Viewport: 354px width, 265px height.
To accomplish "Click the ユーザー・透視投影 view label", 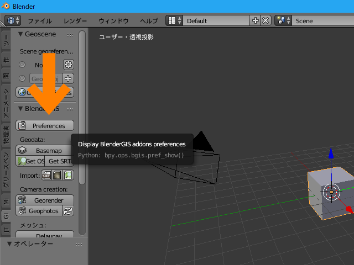I will pos(127,37).
